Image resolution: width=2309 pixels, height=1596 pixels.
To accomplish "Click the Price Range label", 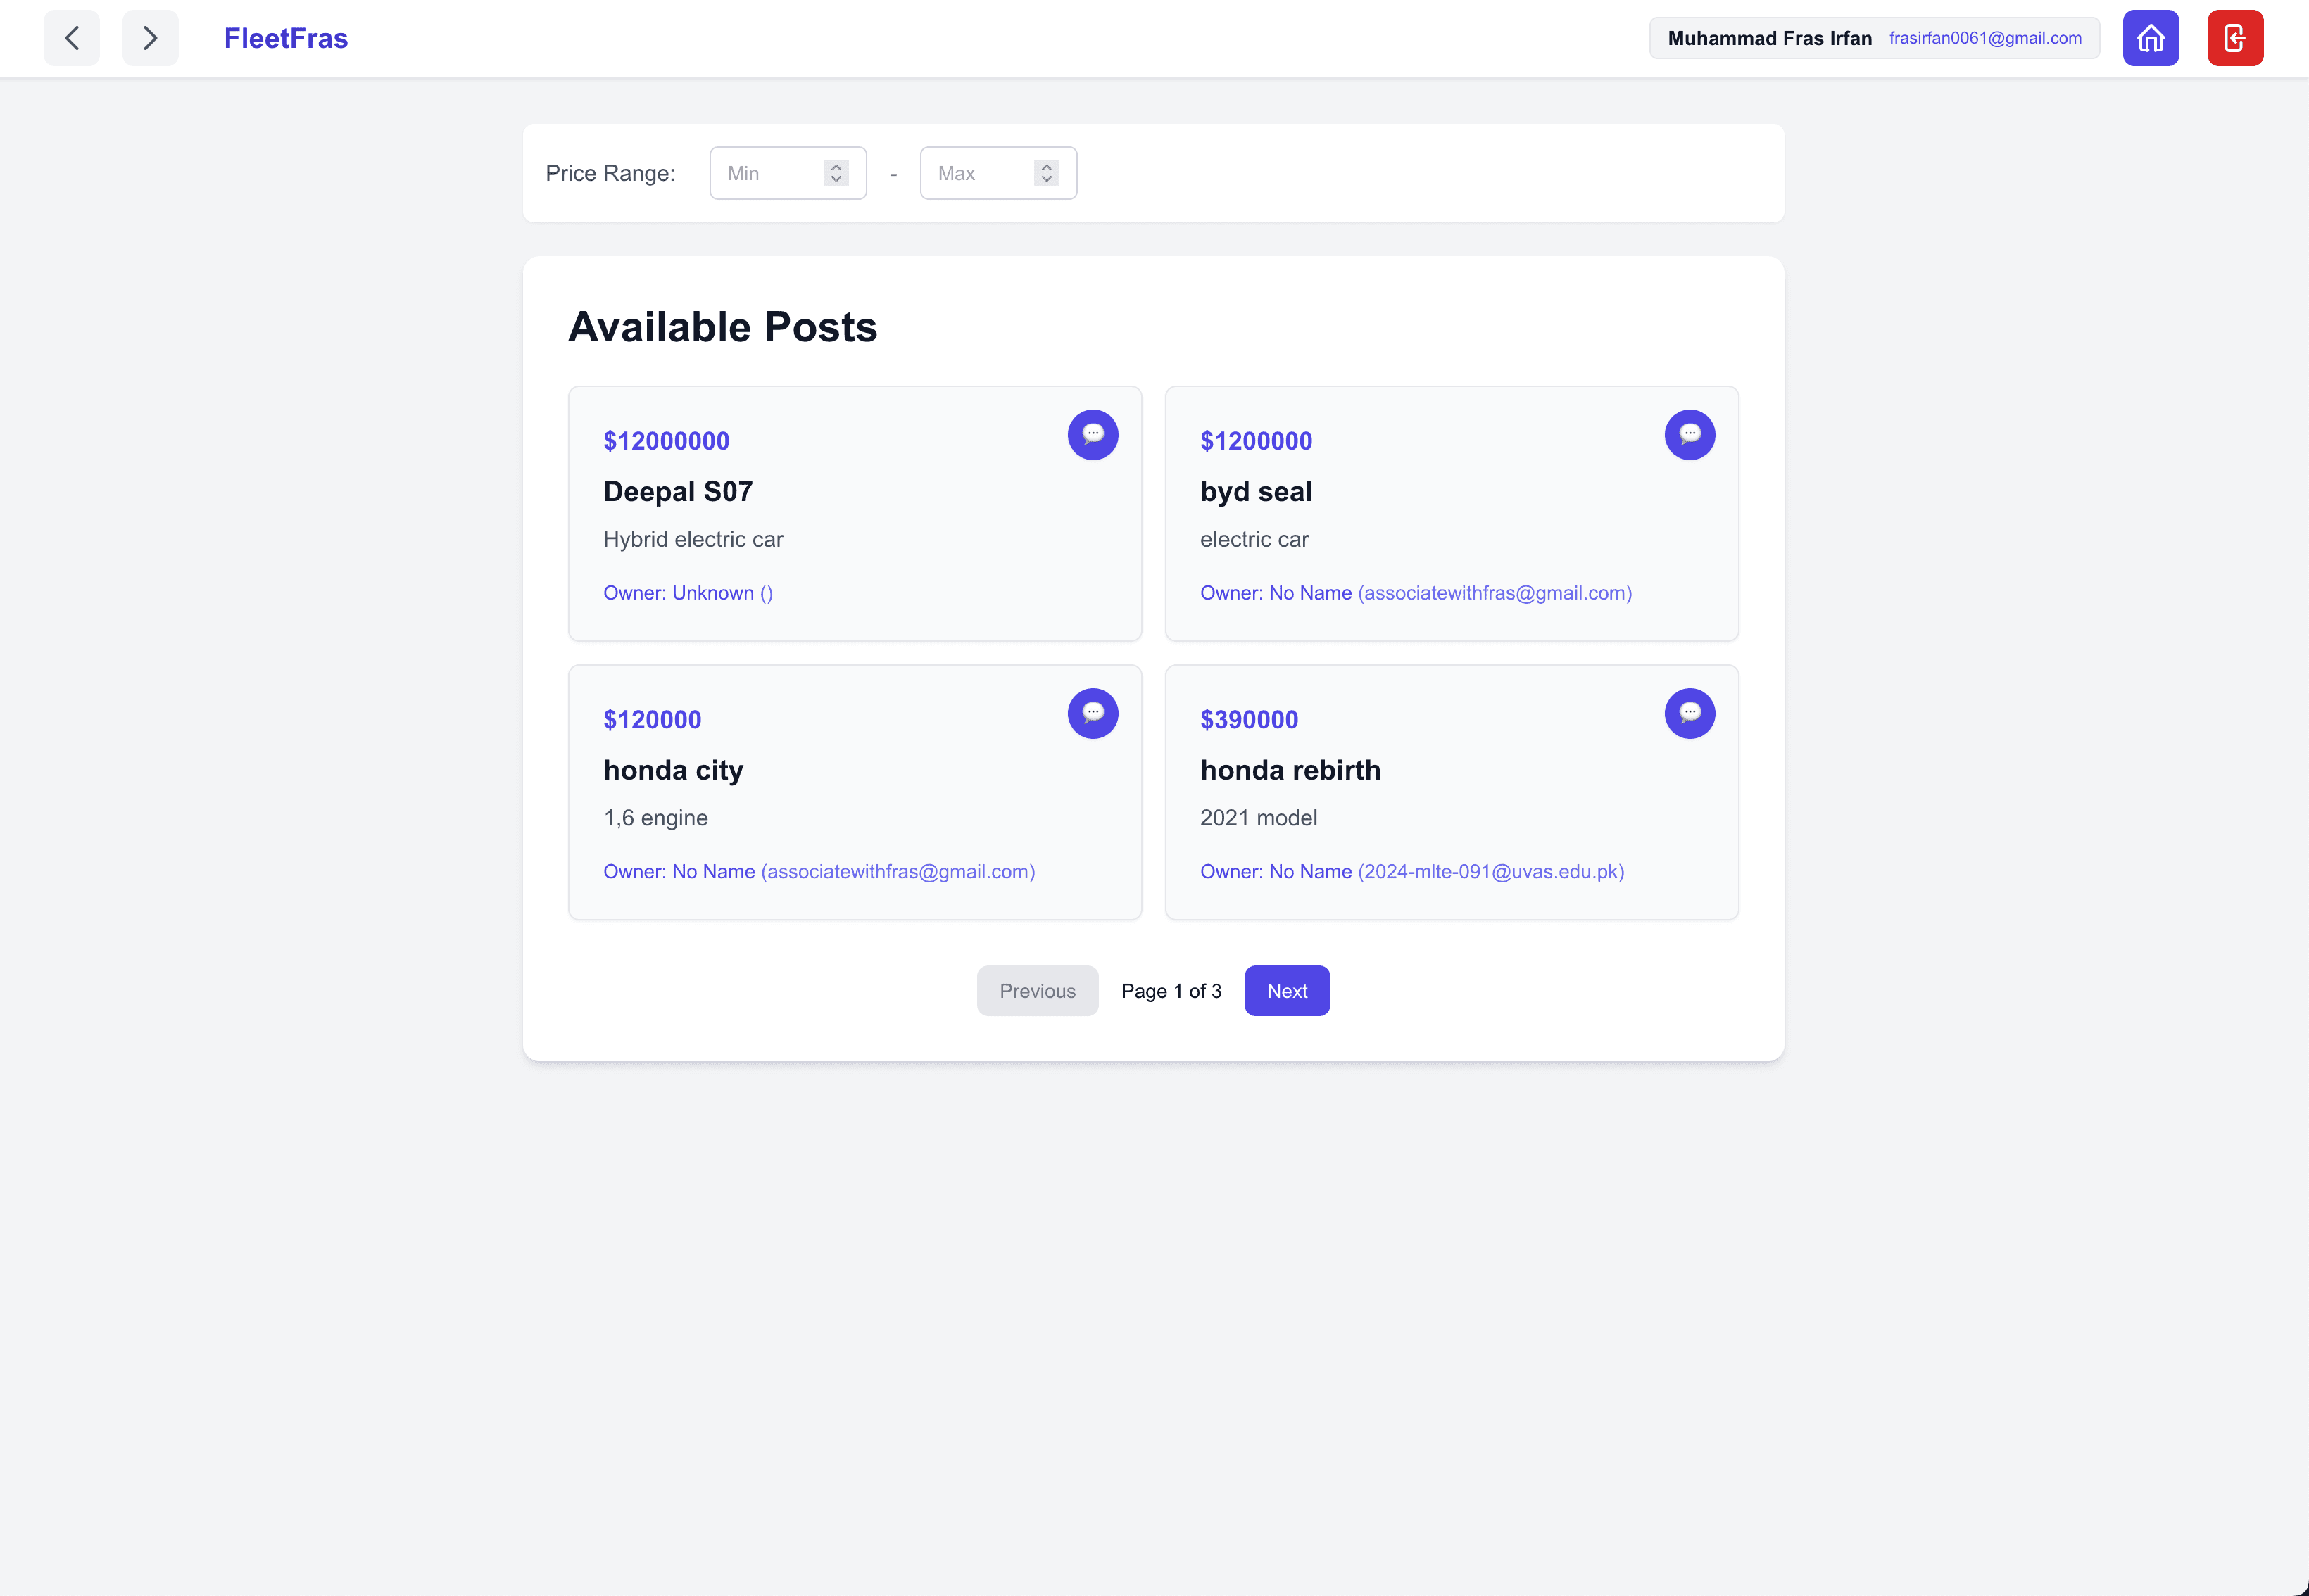I will point(610,173).
